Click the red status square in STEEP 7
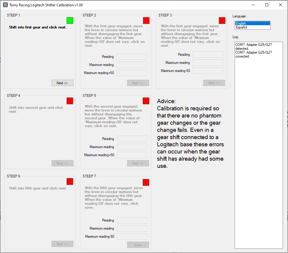Screen dimensions: 288x253 [146, 183]
